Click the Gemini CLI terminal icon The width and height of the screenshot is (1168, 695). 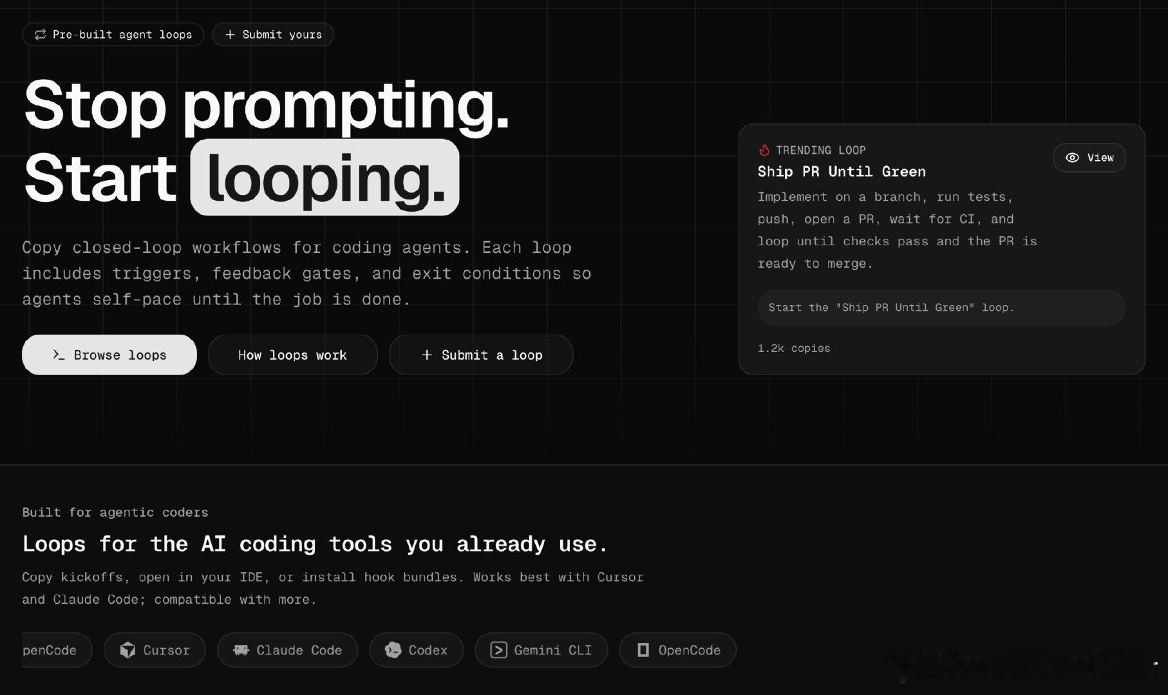coord(498,650)
